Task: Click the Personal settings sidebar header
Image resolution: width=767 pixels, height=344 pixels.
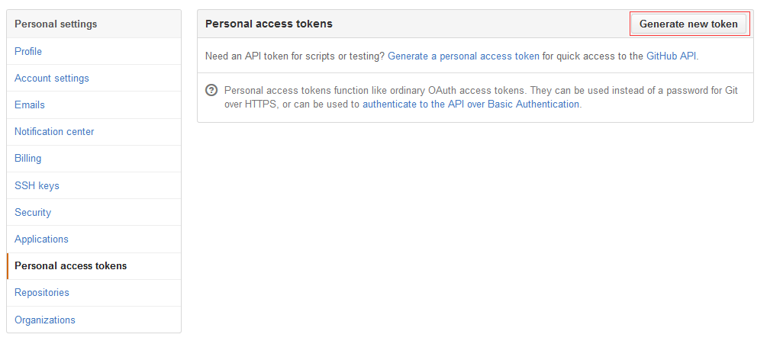Action: (x=56, y=24)
